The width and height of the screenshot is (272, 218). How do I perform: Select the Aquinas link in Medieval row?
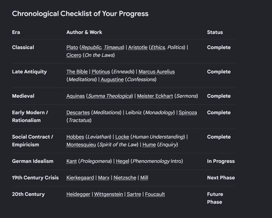76,96
